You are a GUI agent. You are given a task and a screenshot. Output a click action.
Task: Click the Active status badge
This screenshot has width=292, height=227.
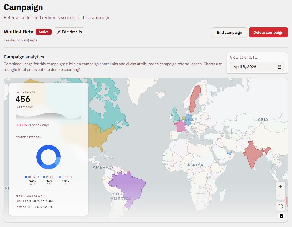coord(44,32)
